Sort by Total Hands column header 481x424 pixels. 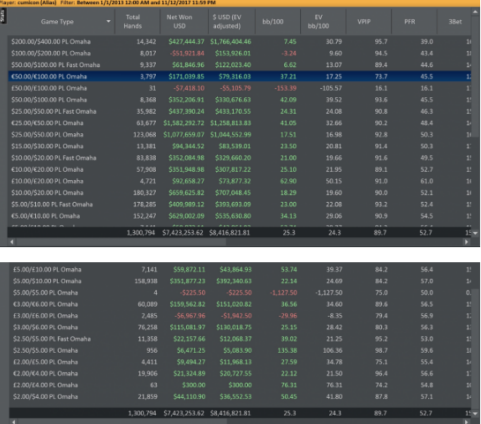click(x=132, y=22)
